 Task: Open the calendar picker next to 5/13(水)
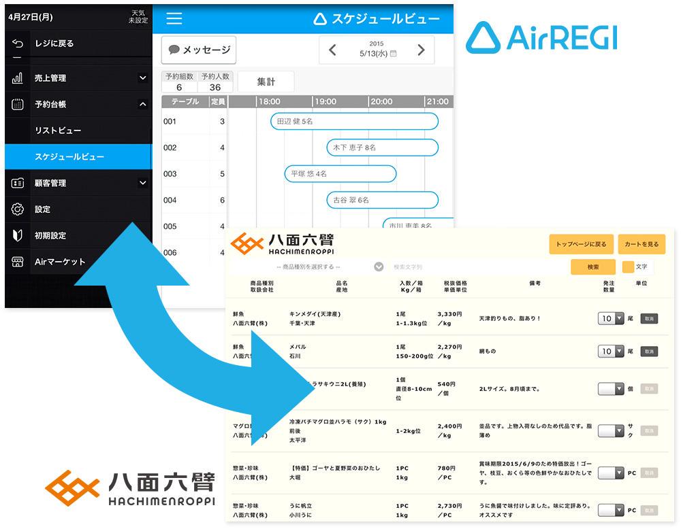pos(394,54)
